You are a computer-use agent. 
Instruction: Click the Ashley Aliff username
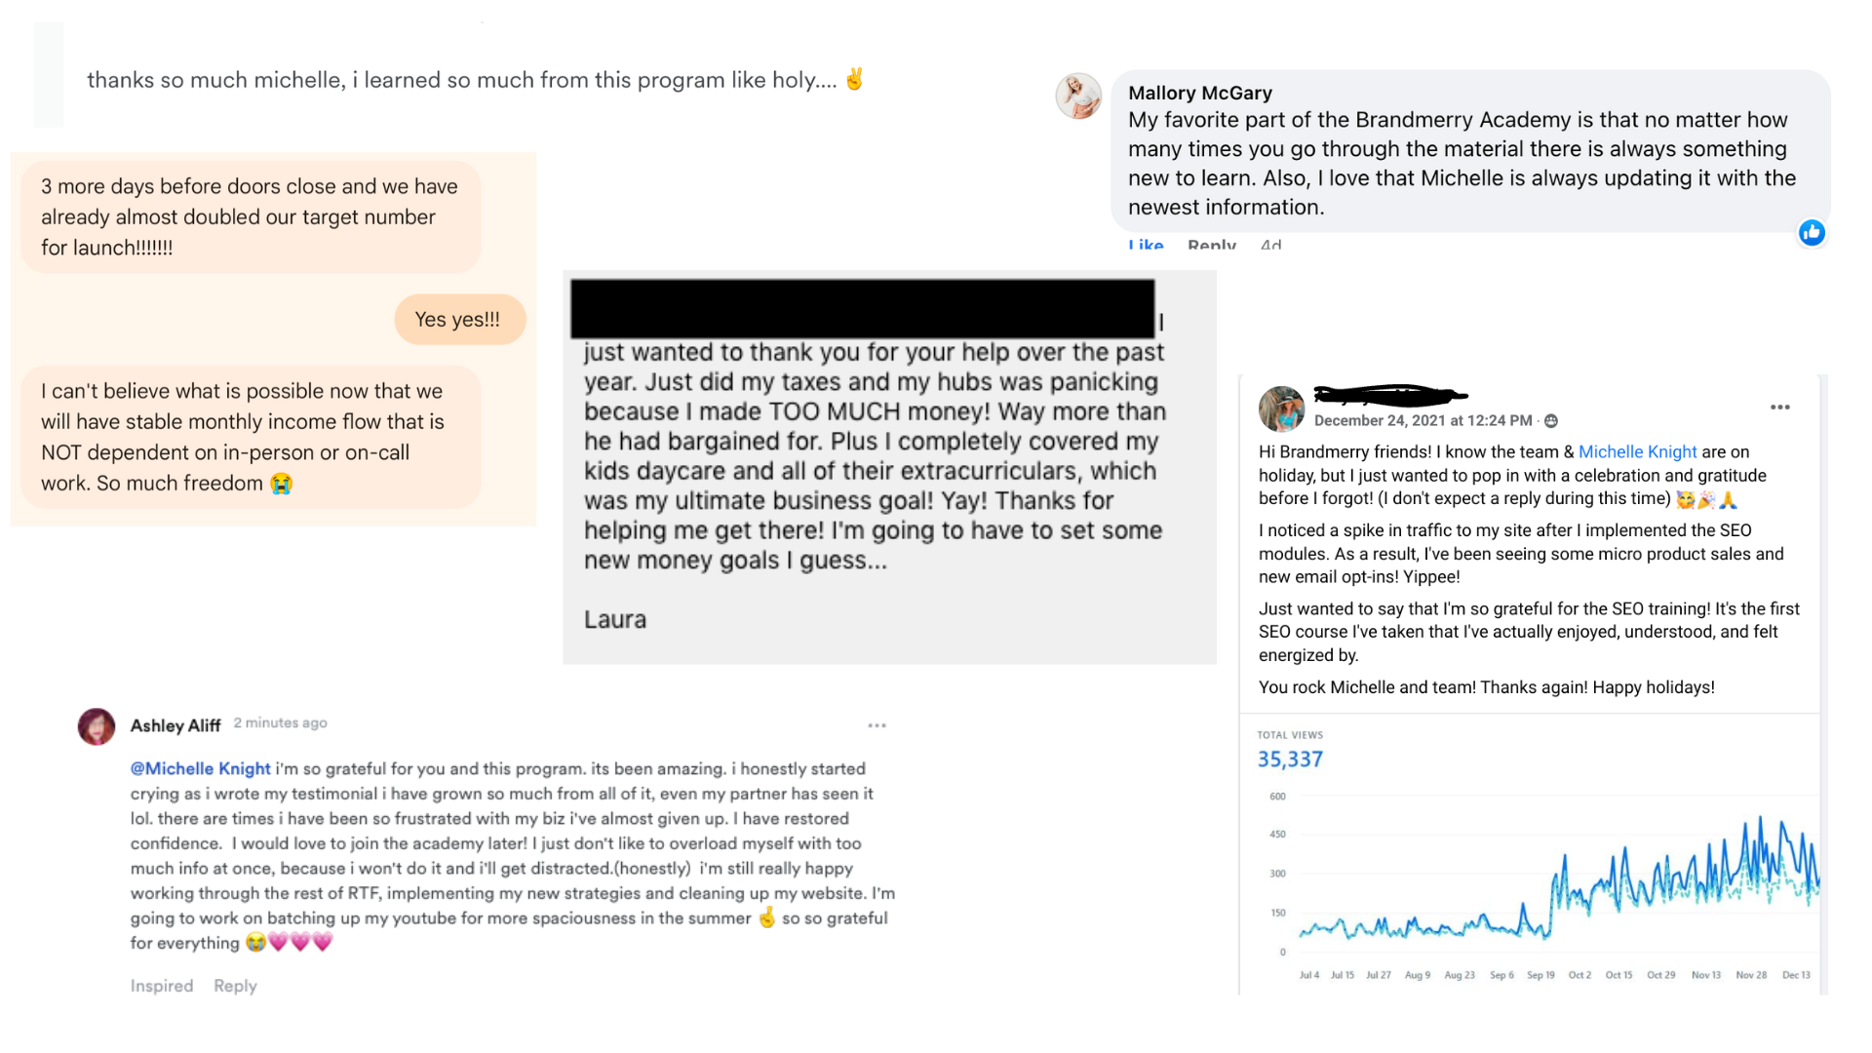coord(175,725)
